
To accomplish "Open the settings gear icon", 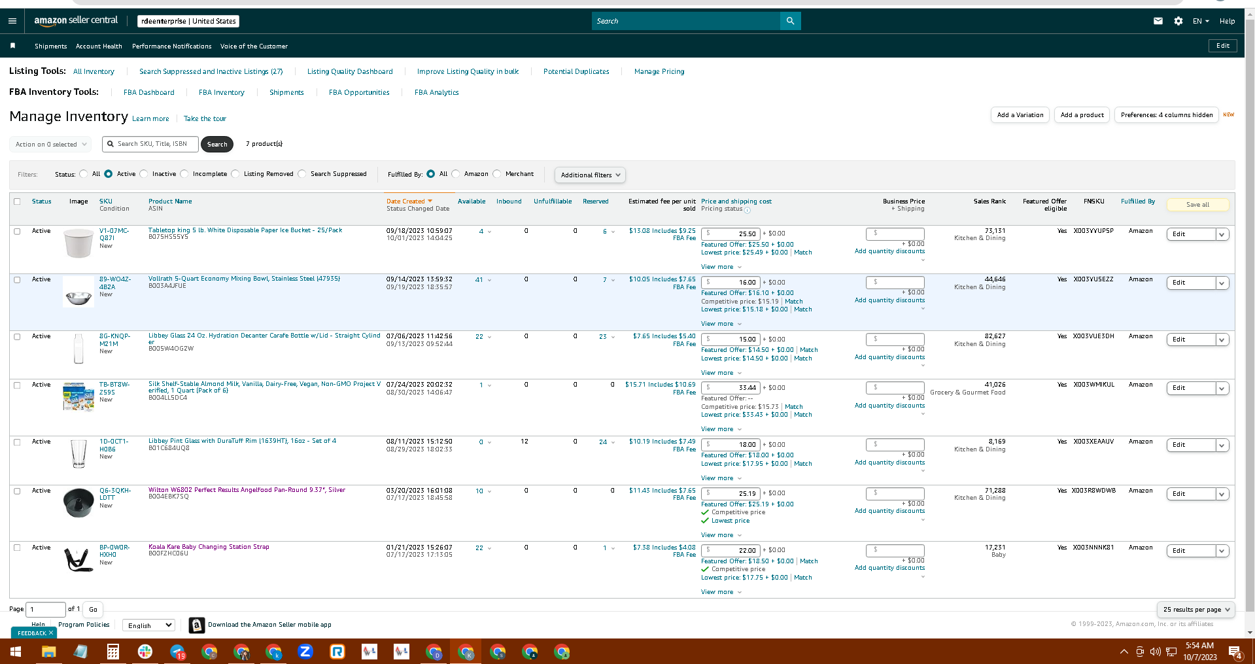I will (x=1178, y=21).
